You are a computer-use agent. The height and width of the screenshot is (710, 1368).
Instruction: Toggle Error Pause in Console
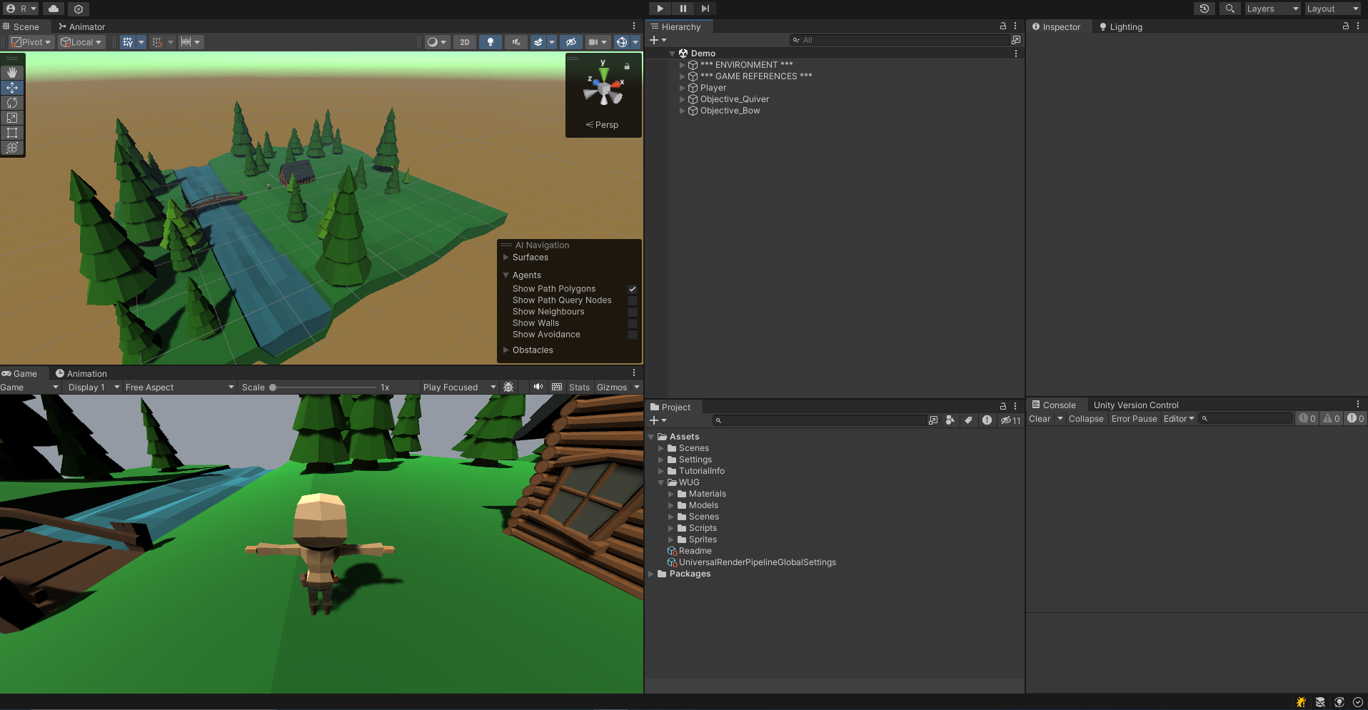point(1134,419)
